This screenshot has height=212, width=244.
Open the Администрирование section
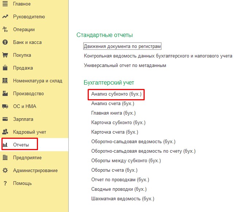(35, 170)
